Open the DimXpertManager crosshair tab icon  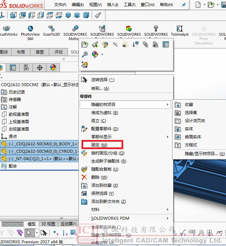tap(40, 68)
